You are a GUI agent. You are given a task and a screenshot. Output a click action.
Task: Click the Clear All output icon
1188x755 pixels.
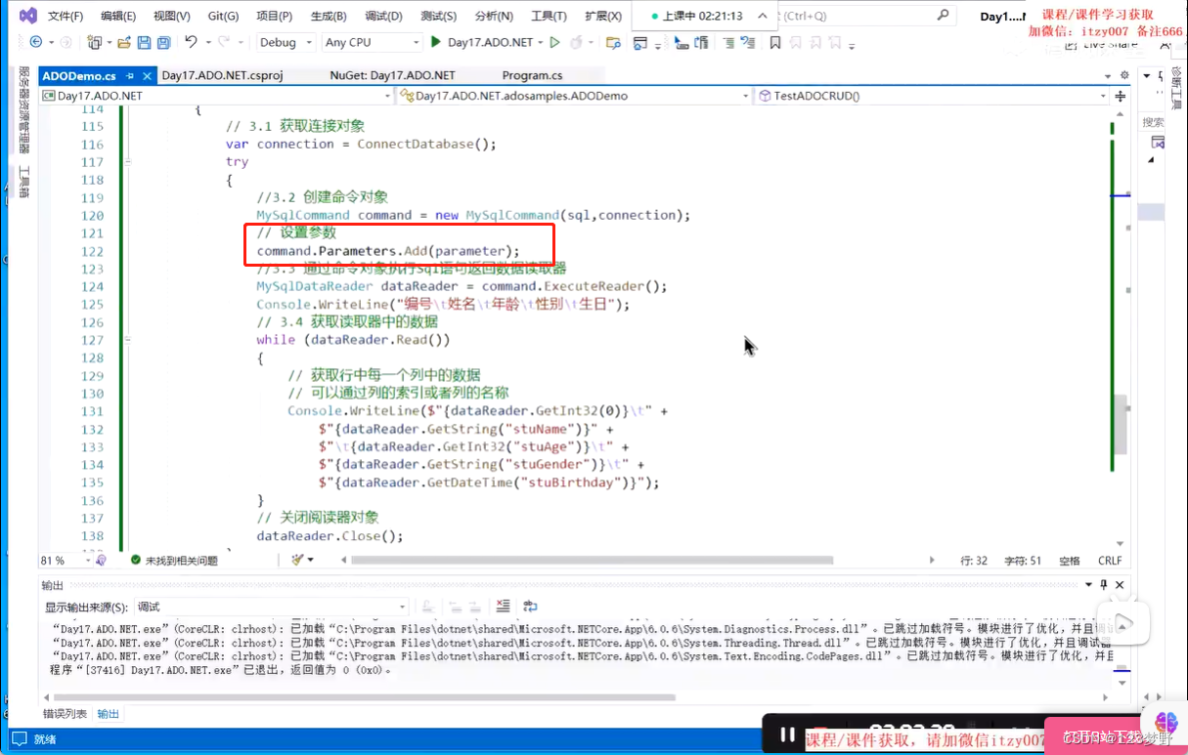coord(502,606)
